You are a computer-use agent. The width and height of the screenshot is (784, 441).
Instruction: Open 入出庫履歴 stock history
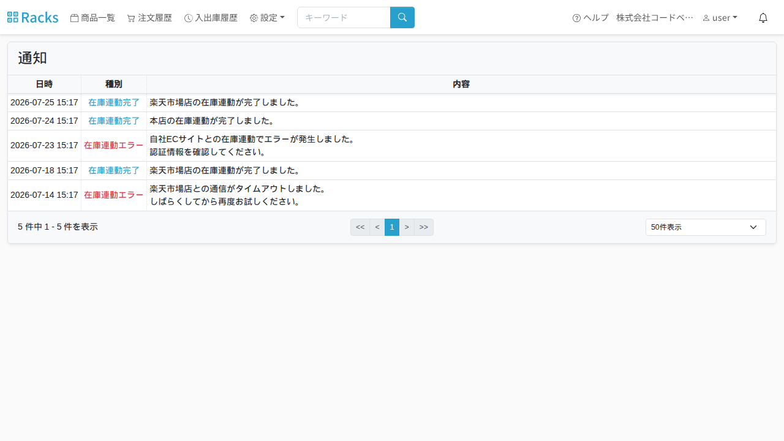211,18
